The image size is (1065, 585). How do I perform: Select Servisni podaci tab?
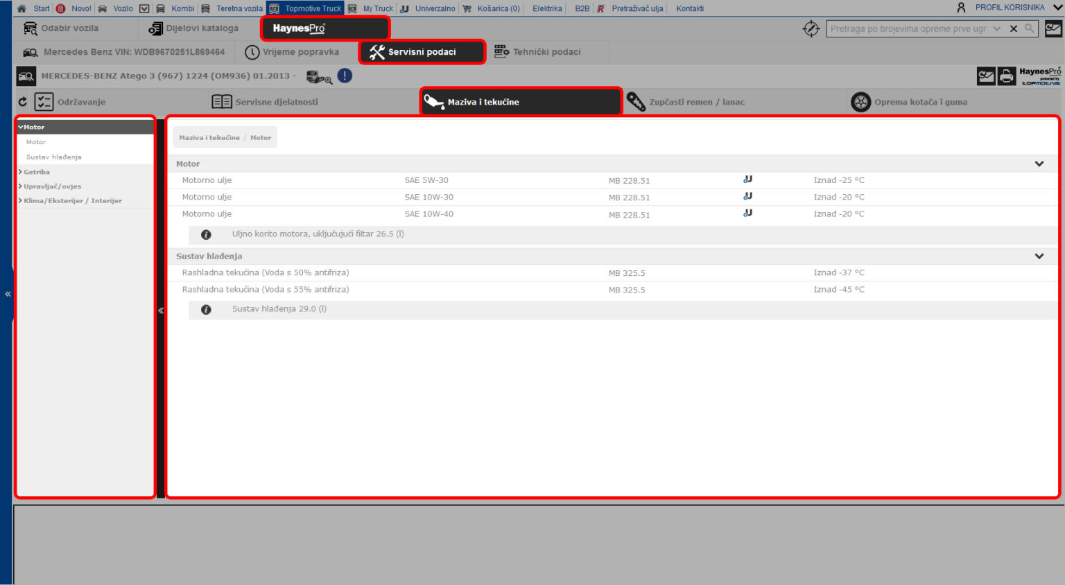[422, 52]
